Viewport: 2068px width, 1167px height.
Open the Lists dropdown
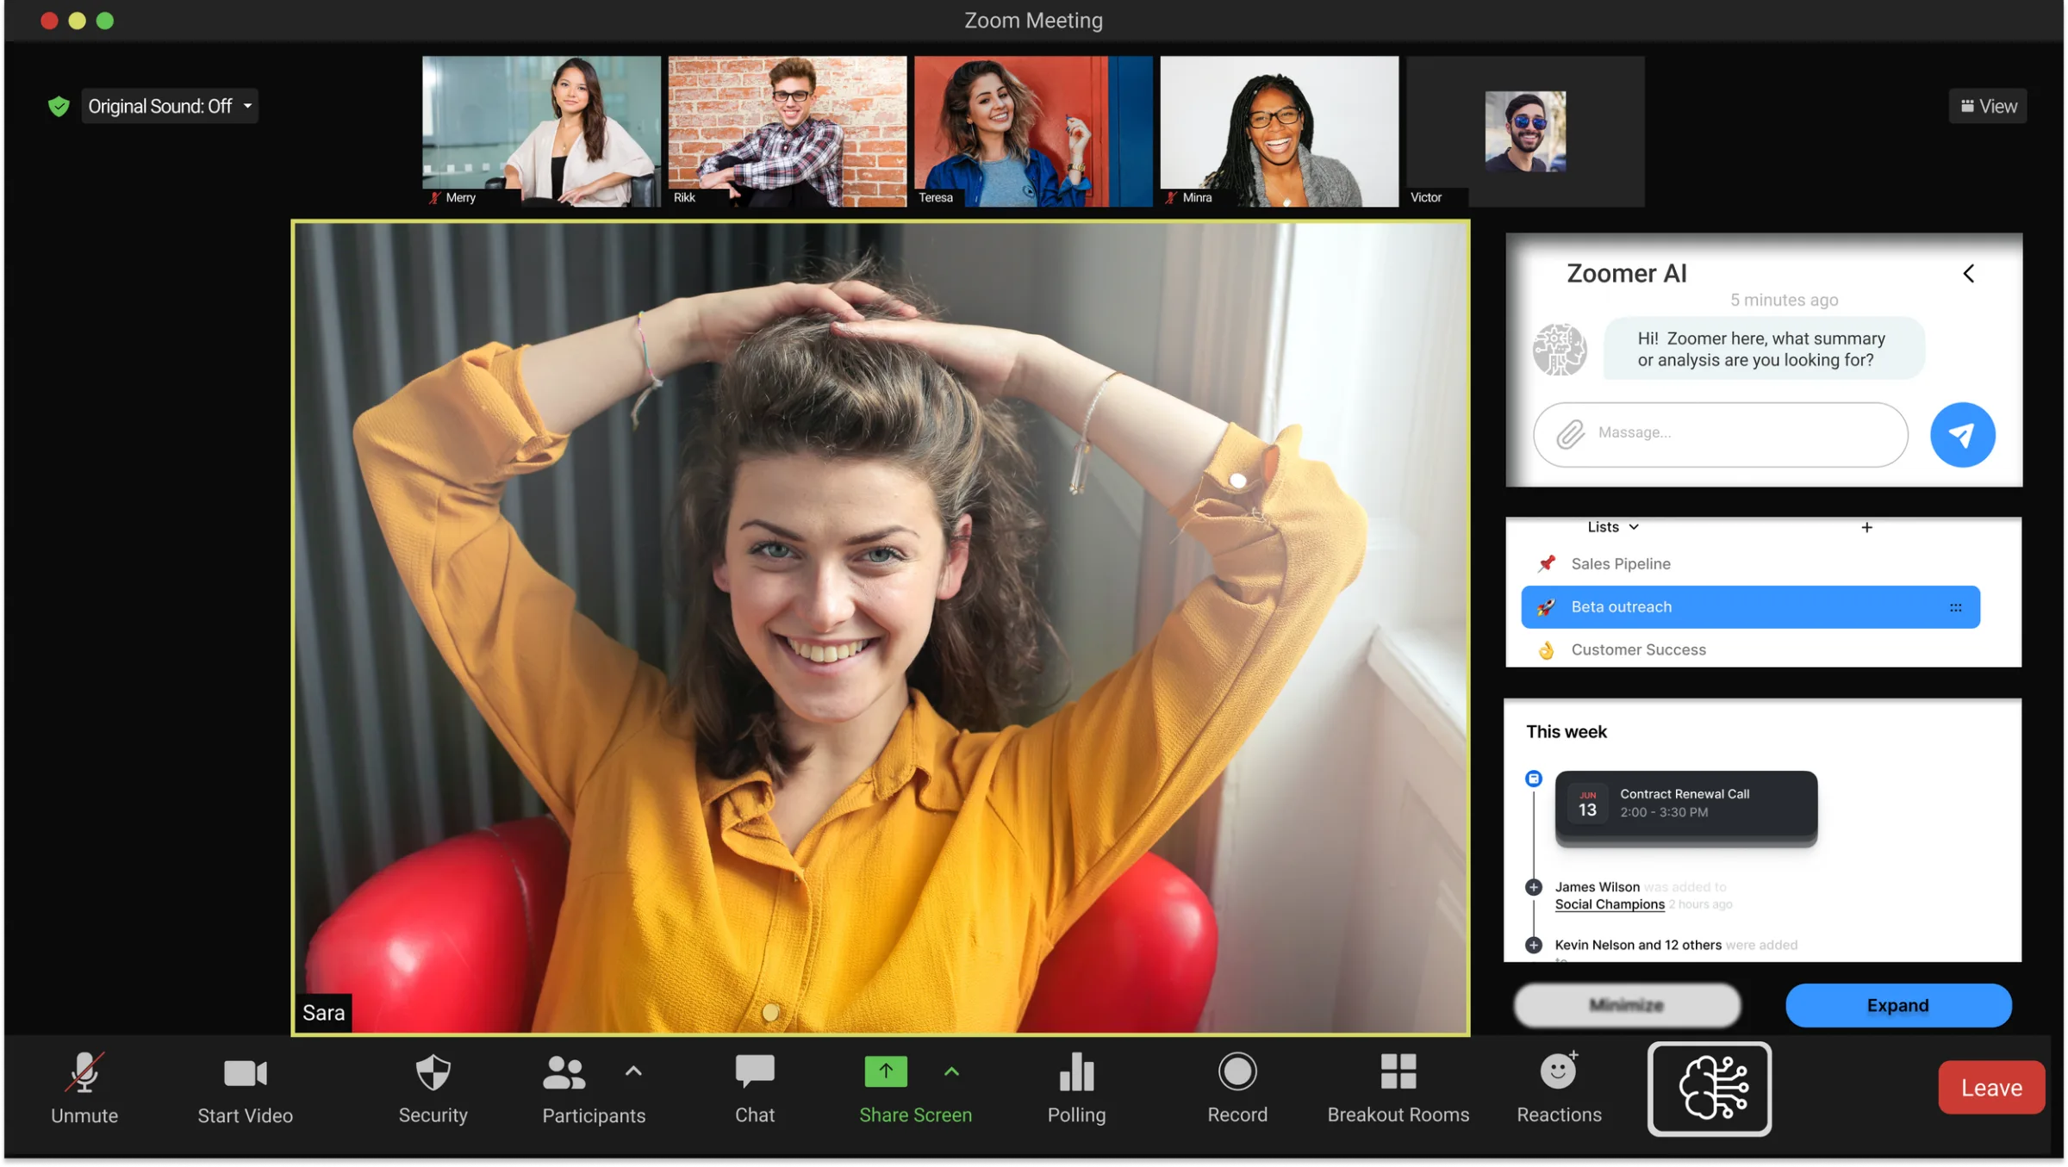pyautogui.click(x=1613, y=526)
